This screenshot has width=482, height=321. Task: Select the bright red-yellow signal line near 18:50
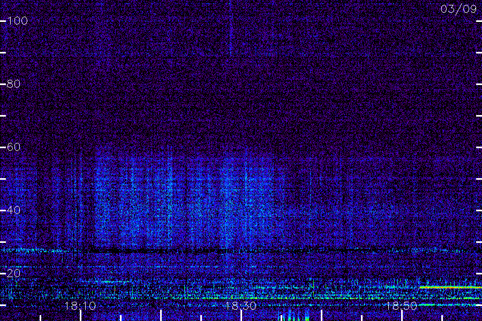(x=450, y=287)
